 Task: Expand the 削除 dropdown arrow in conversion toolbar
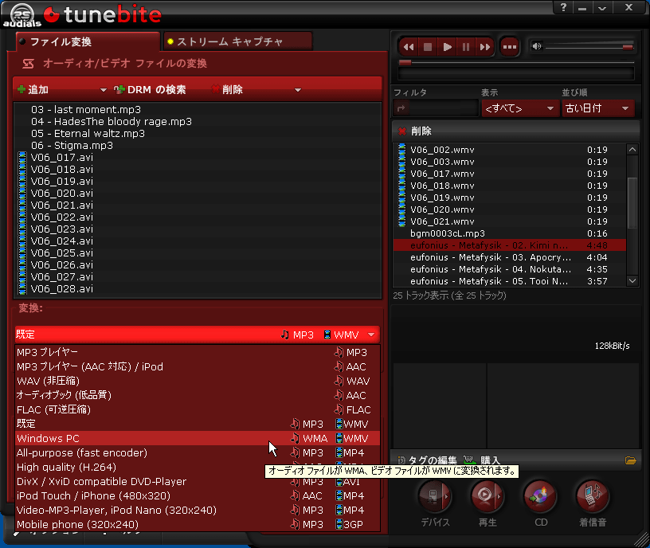(x=298, y=90)
